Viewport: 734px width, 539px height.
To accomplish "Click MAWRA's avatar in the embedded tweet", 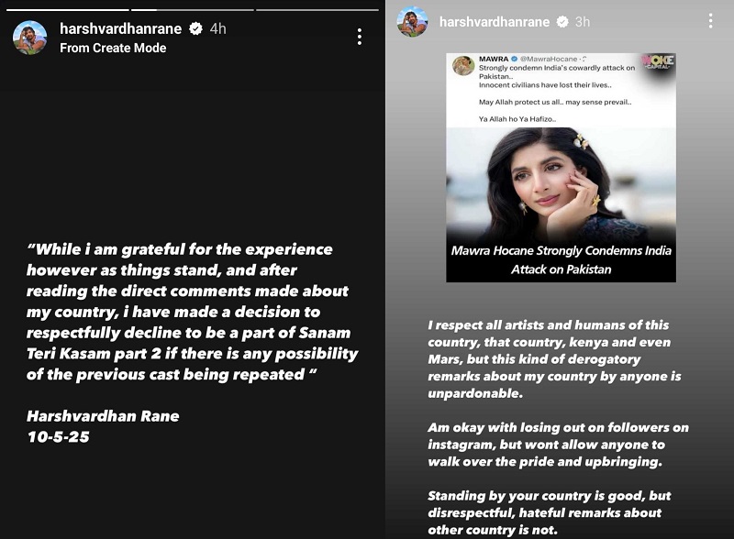I will click(463, 66).
